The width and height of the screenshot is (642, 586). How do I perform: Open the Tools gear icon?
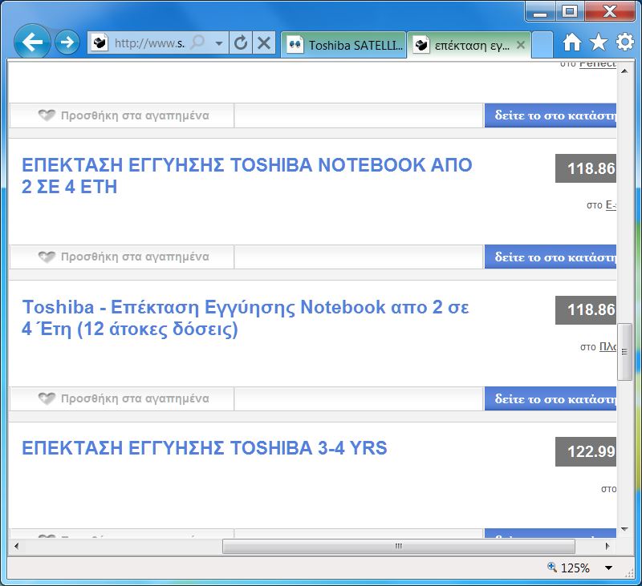click(625, 42)
